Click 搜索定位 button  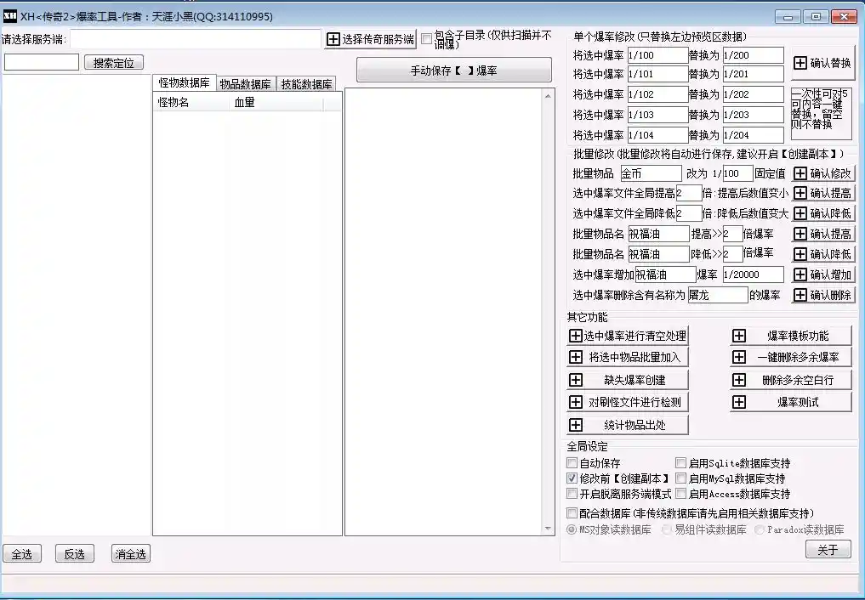point(114,63)
